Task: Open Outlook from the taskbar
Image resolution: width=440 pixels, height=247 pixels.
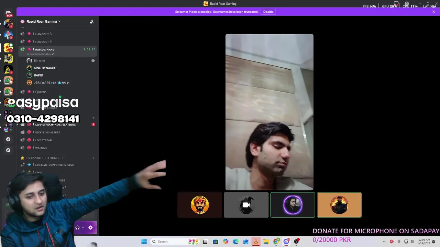Action: point(246,242)
